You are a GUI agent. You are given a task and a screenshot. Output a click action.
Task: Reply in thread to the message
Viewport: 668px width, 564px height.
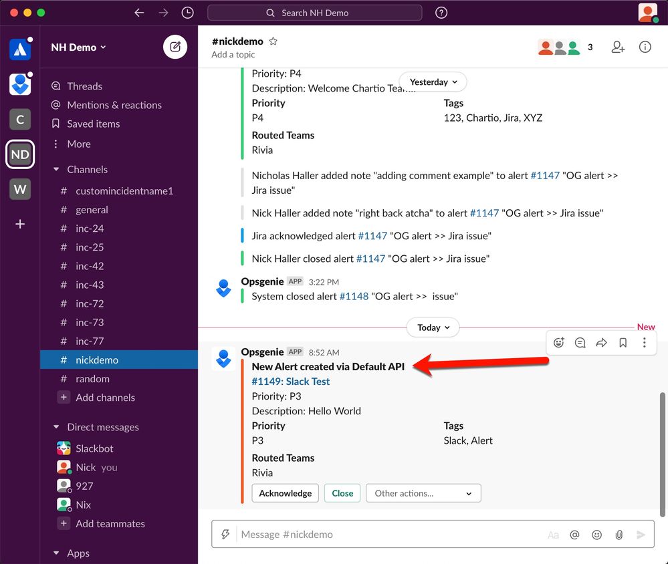pyautogui.click(x=580, y=342)
